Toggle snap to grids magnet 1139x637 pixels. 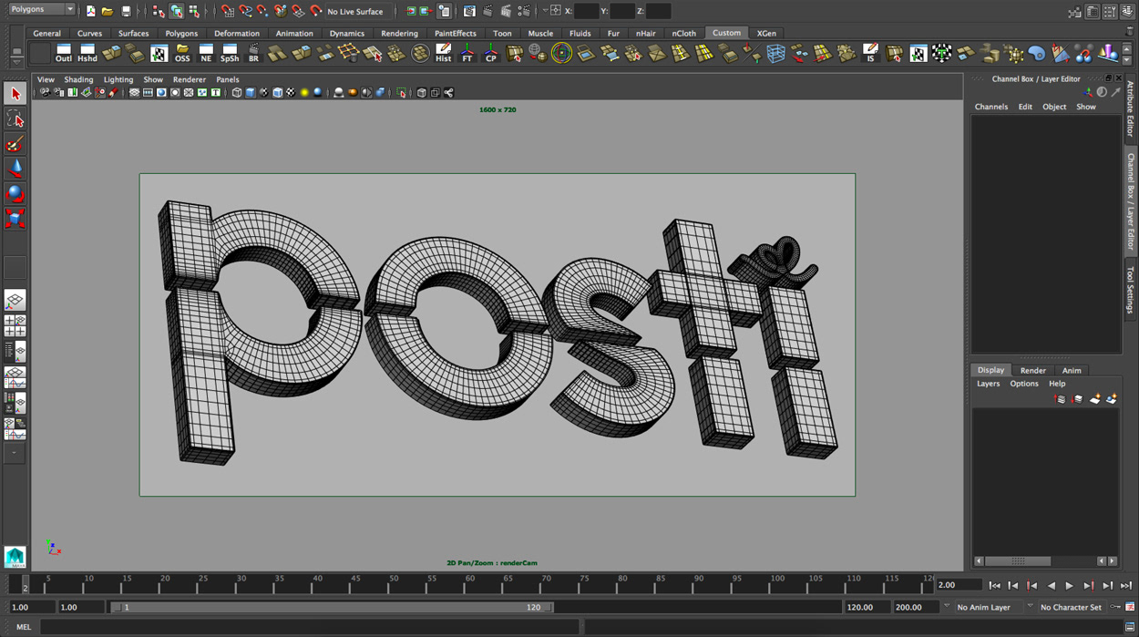(228, 11)
